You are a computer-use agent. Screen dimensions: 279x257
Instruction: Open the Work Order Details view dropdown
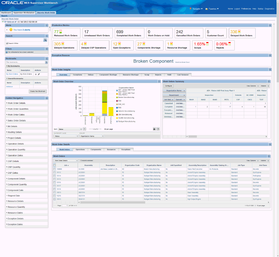coord(66,161)
